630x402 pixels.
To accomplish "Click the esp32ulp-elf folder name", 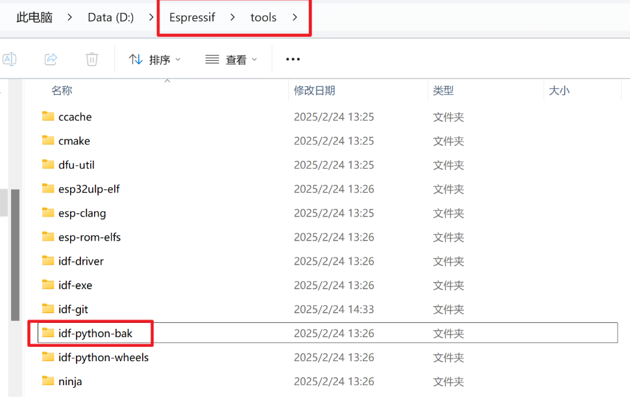I will (89, 189).
